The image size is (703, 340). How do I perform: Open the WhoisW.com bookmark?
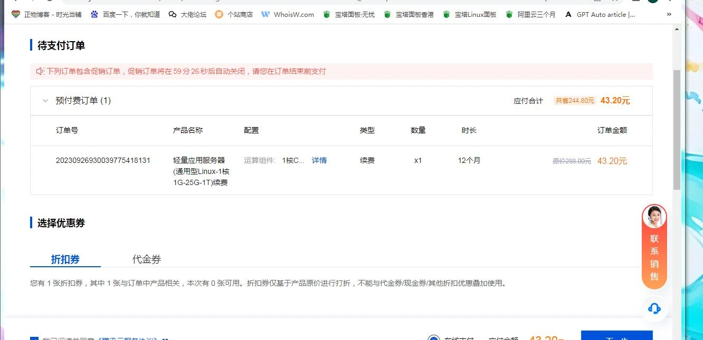tap(288, 14)
